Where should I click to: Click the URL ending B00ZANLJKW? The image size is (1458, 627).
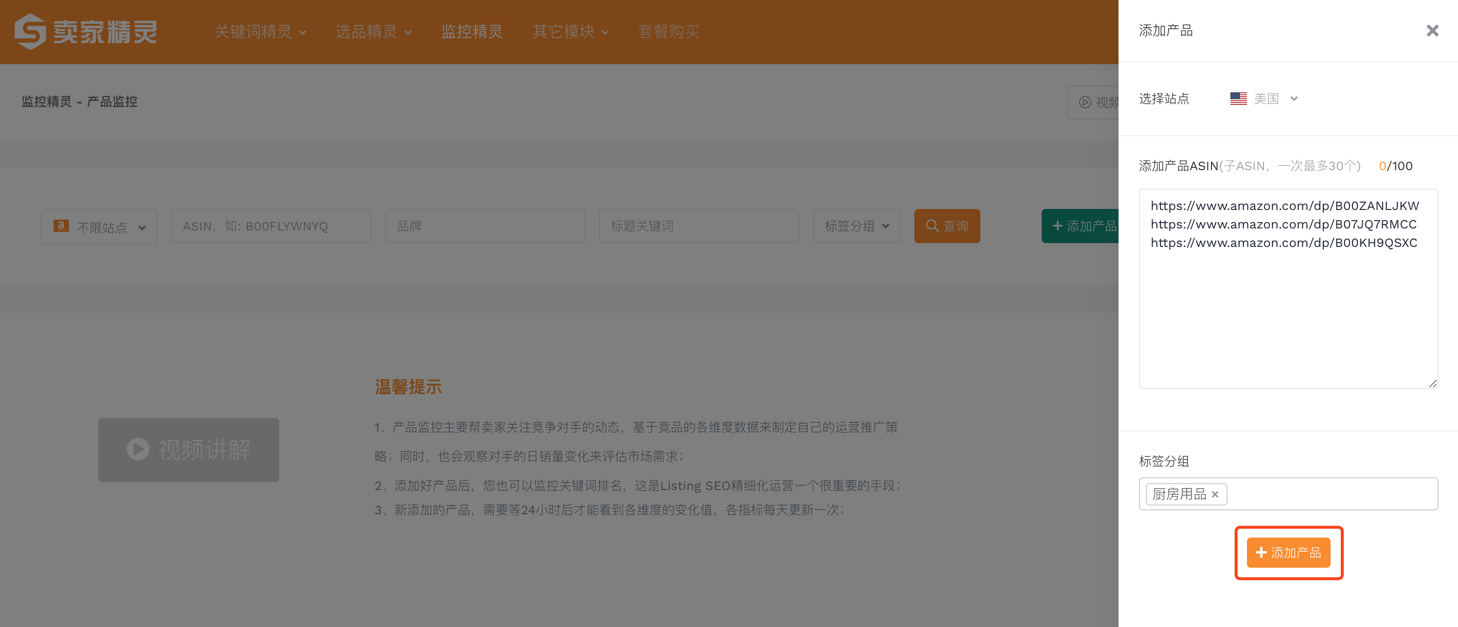[1284, 206]
